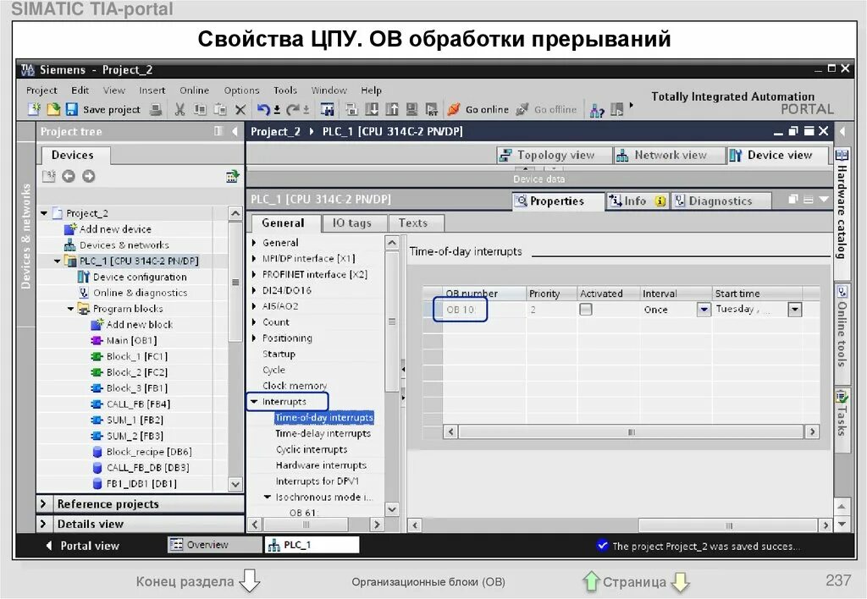
Task: Open the Online menu
Action: pos(194,90)
